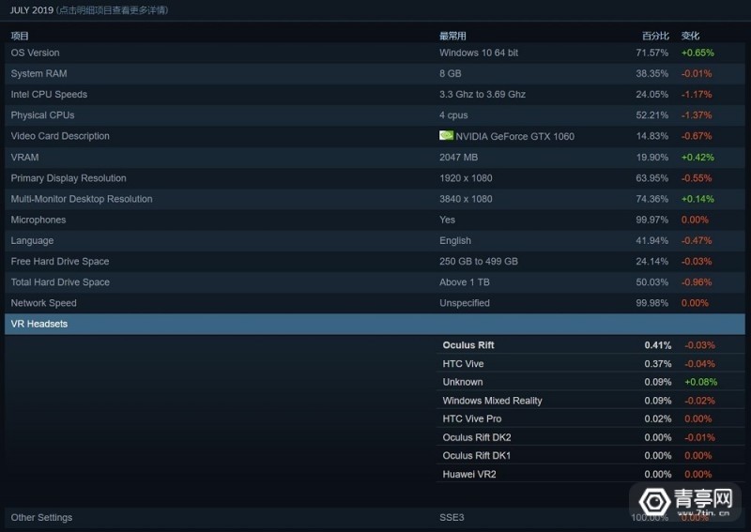This screenshot has height=532, width=751.
Task: Click the 'SSE3' value in Other Settings
Action: (452, 518)
